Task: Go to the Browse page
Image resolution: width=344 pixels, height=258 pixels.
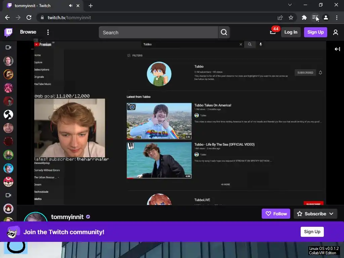Action: tap(28, 32)
